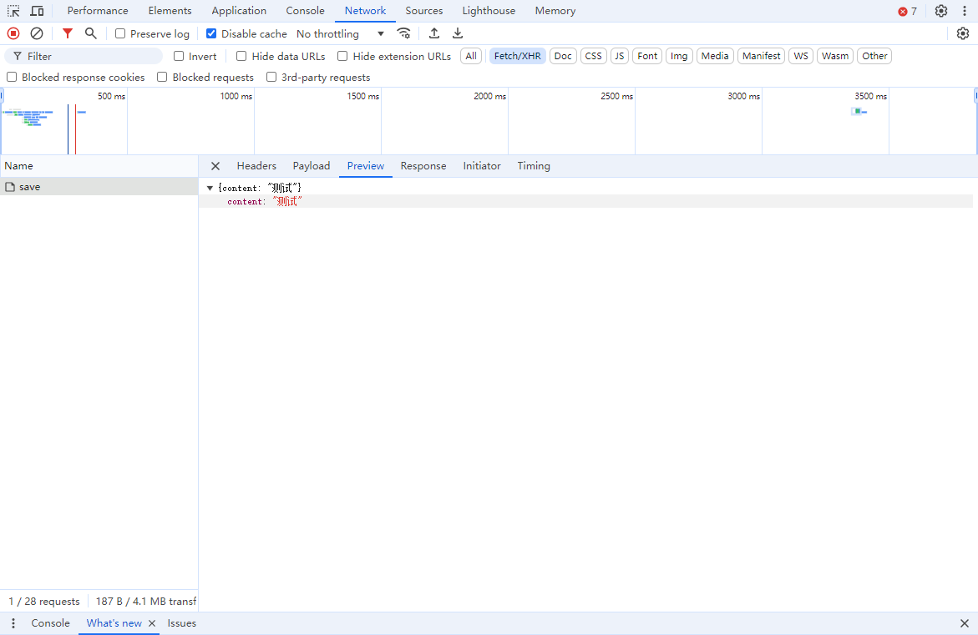Screen dimensions: 978x635
Task: Click into the Filter text field
Action: [92, 56]
